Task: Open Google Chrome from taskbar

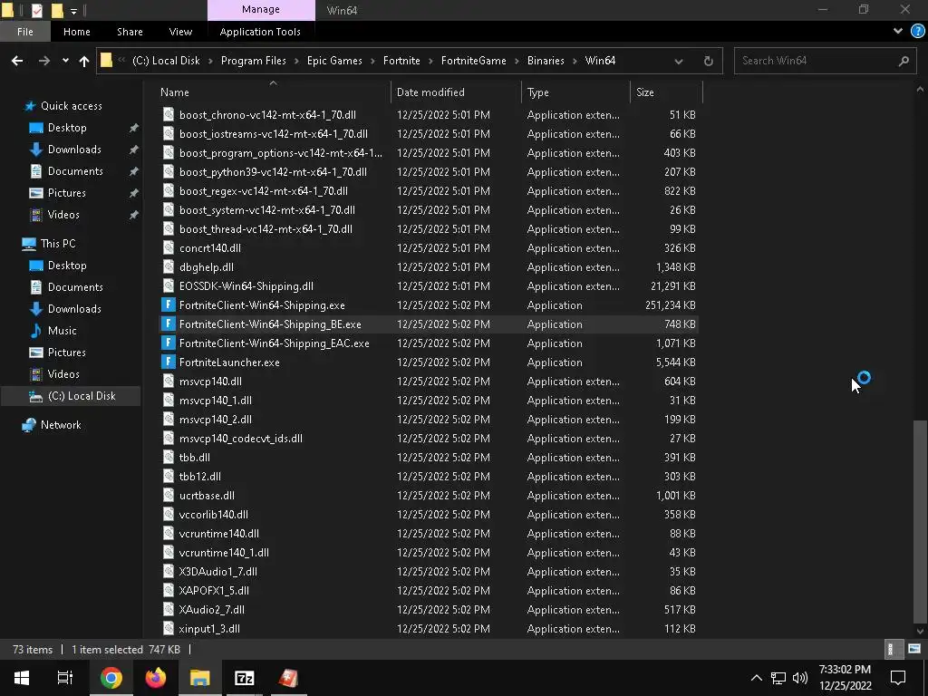Action: point(111,678)
